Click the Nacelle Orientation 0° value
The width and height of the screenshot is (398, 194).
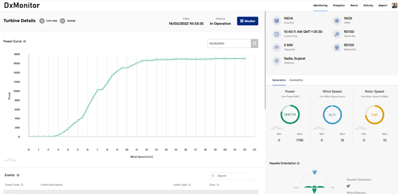[349, 186]
